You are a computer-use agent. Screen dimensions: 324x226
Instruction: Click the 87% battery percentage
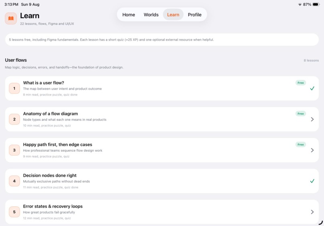coord(307,4)
